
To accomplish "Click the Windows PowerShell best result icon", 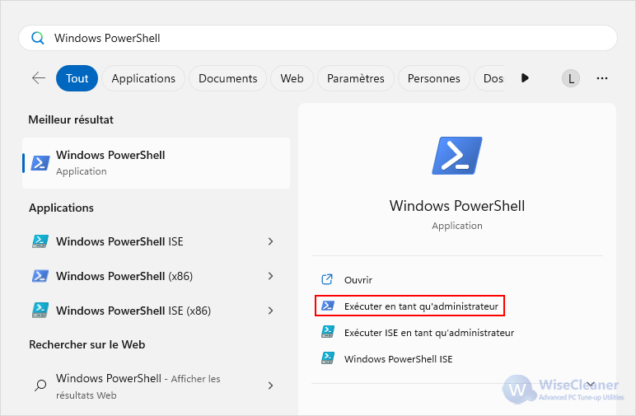I will point(40,163).
